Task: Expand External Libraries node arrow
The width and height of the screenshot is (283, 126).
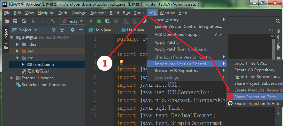Action: 12,78
